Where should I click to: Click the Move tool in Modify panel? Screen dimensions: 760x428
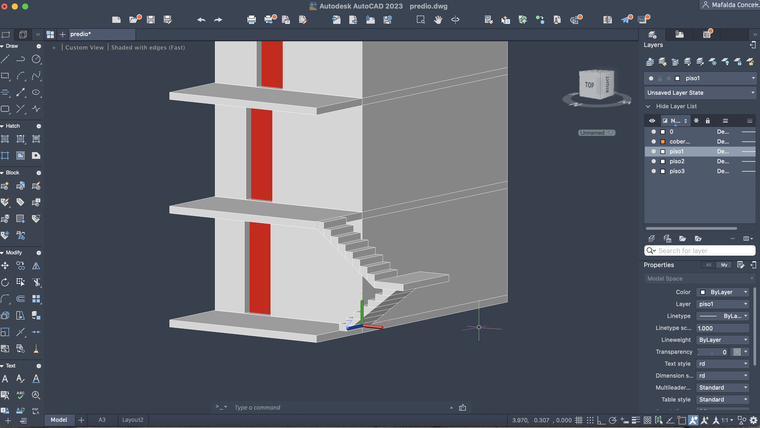pos(5,266)
